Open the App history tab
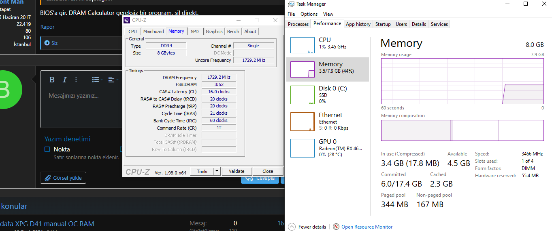This screenshot has height=231, width=552. (358, 24)
